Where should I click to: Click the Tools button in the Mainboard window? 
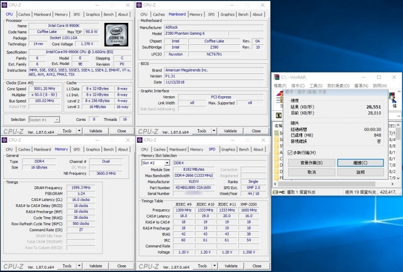click(x=201, y=131)
